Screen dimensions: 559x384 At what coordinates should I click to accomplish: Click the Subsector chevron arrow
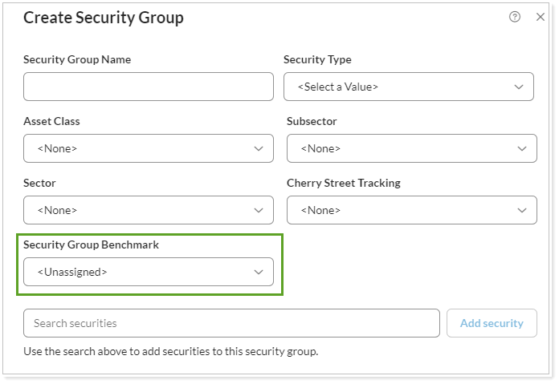(x=522, y=148)
